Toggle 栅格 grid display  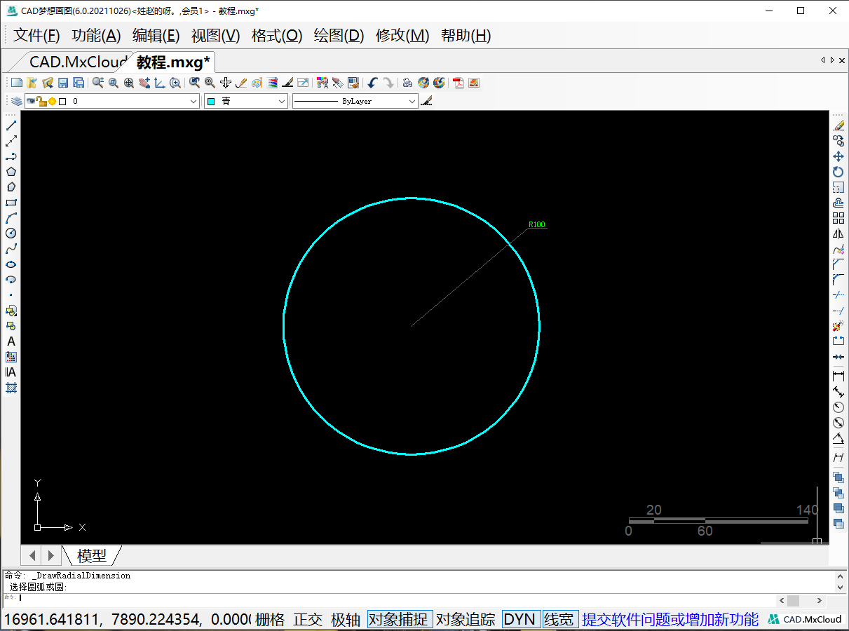[x=270, y=620]
